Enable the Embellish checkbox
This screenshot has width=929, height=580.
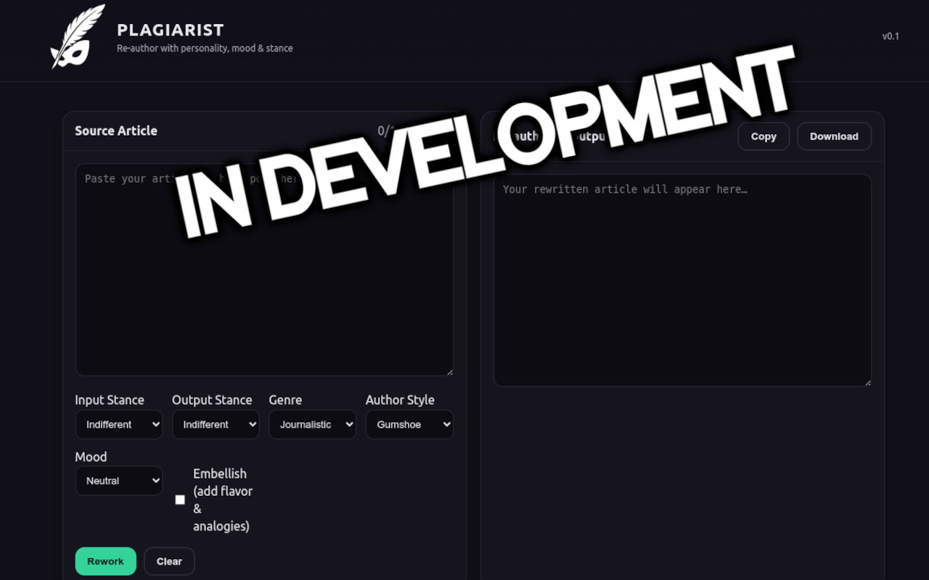pos(180,500)
